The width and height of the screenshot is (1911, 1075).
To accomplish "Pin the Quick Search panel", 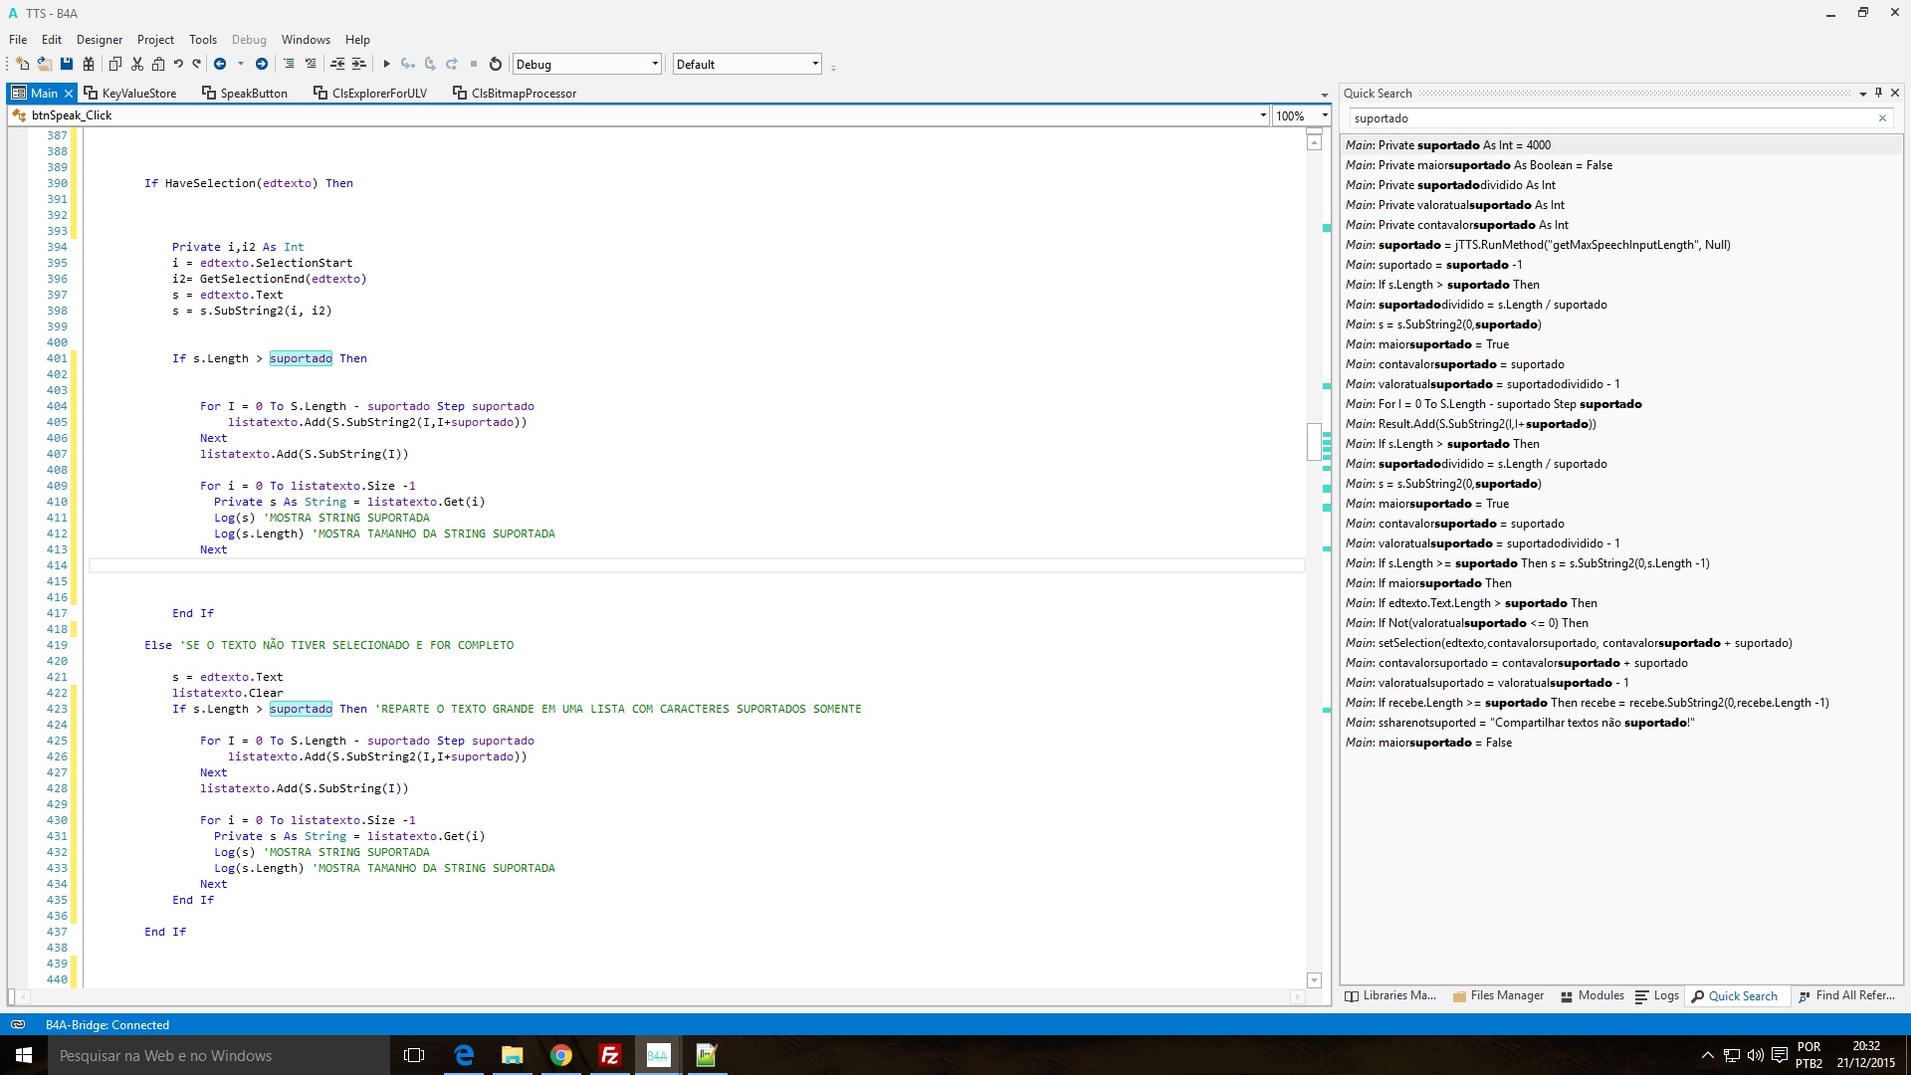I will 1879,93.
